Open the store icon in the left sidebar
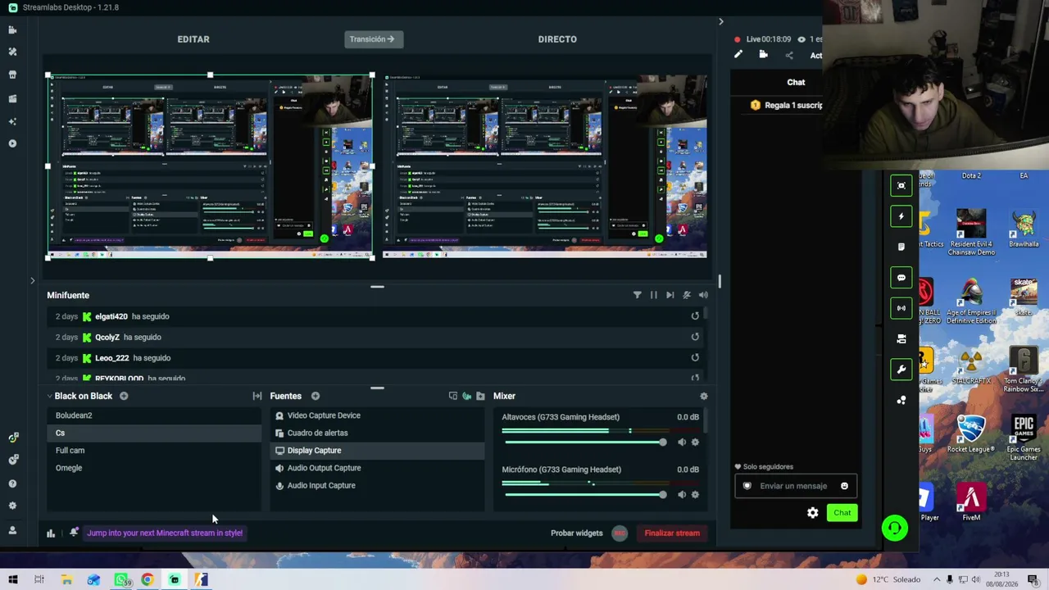 point(12,75)
